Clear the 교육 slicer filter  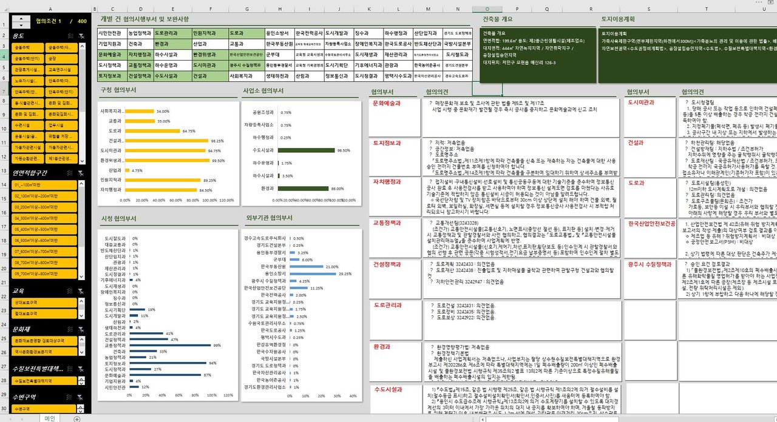tap(81, 291)
